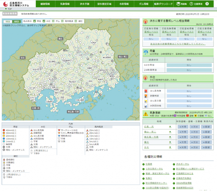Click the 緊急新着情報 button
This screenshot has height=191, width=217.
click(x=10, y=14)
